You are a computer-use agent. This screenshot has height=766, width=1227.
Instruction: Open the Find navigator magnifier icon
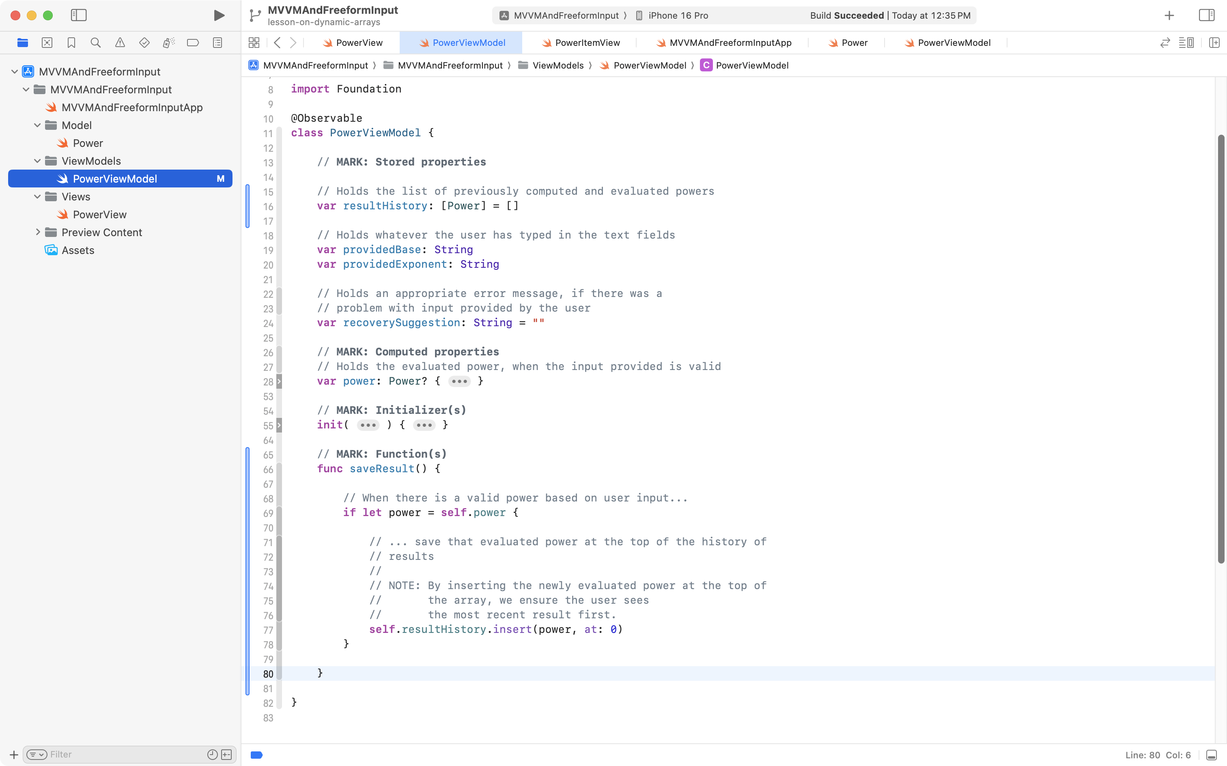coord(95,43)
